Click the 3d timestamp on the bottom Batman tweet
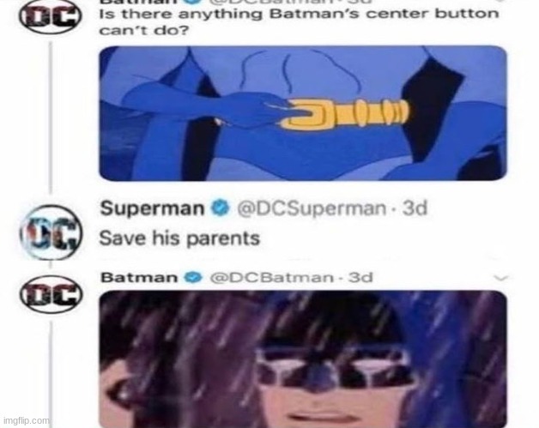 point(360,277)
